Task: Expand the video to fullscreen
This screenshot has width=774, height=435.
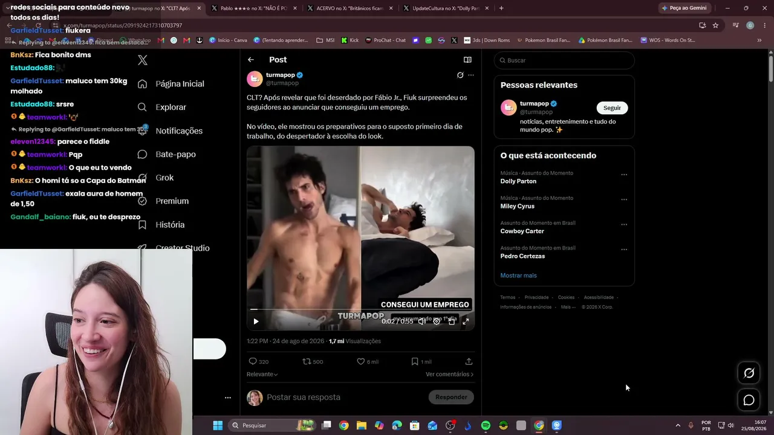Action: click(x=466, y=321)
